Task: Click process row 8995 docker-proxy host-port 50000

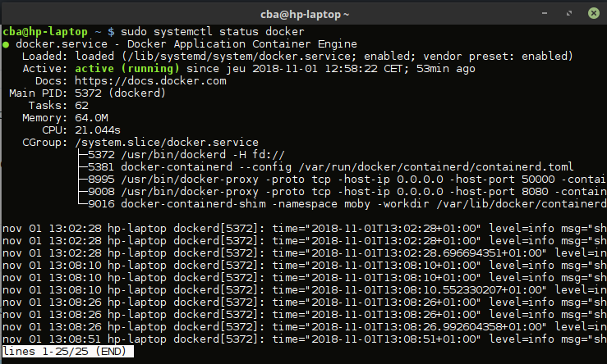Action: click(347, 180)
